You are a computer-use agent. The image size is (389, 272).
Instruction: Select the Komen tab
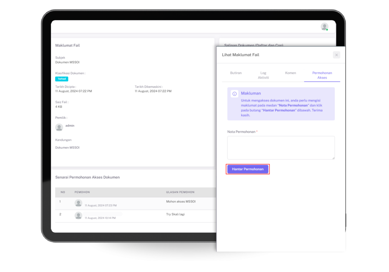tap(290, 73)
